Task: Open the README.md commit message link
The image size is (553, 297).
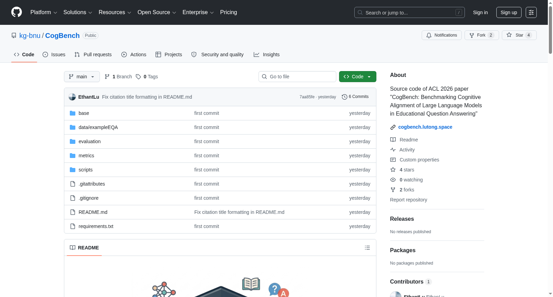Action: (239, 212)
